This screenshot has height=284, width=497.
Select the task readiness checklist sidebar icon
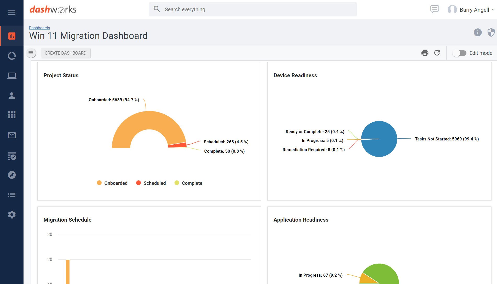point(12,157)
